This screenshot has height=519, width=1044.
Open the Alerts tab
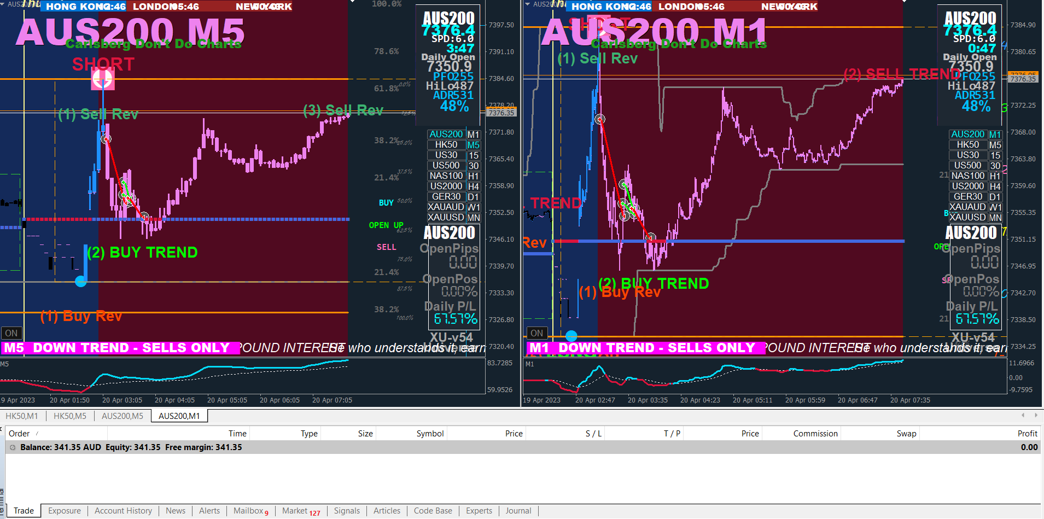[x=209, y=511]
